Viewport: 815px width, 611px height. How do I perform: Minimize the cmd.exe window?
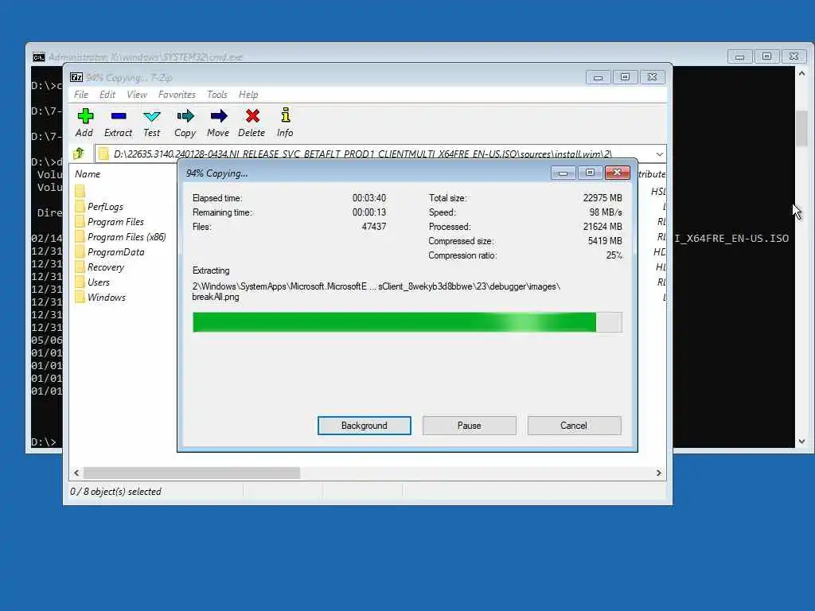coord(739,56)
